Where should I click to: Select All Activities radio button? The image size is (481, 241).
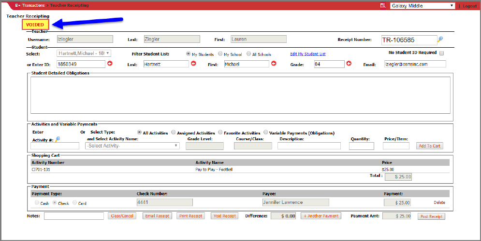(x=140, y=133)
